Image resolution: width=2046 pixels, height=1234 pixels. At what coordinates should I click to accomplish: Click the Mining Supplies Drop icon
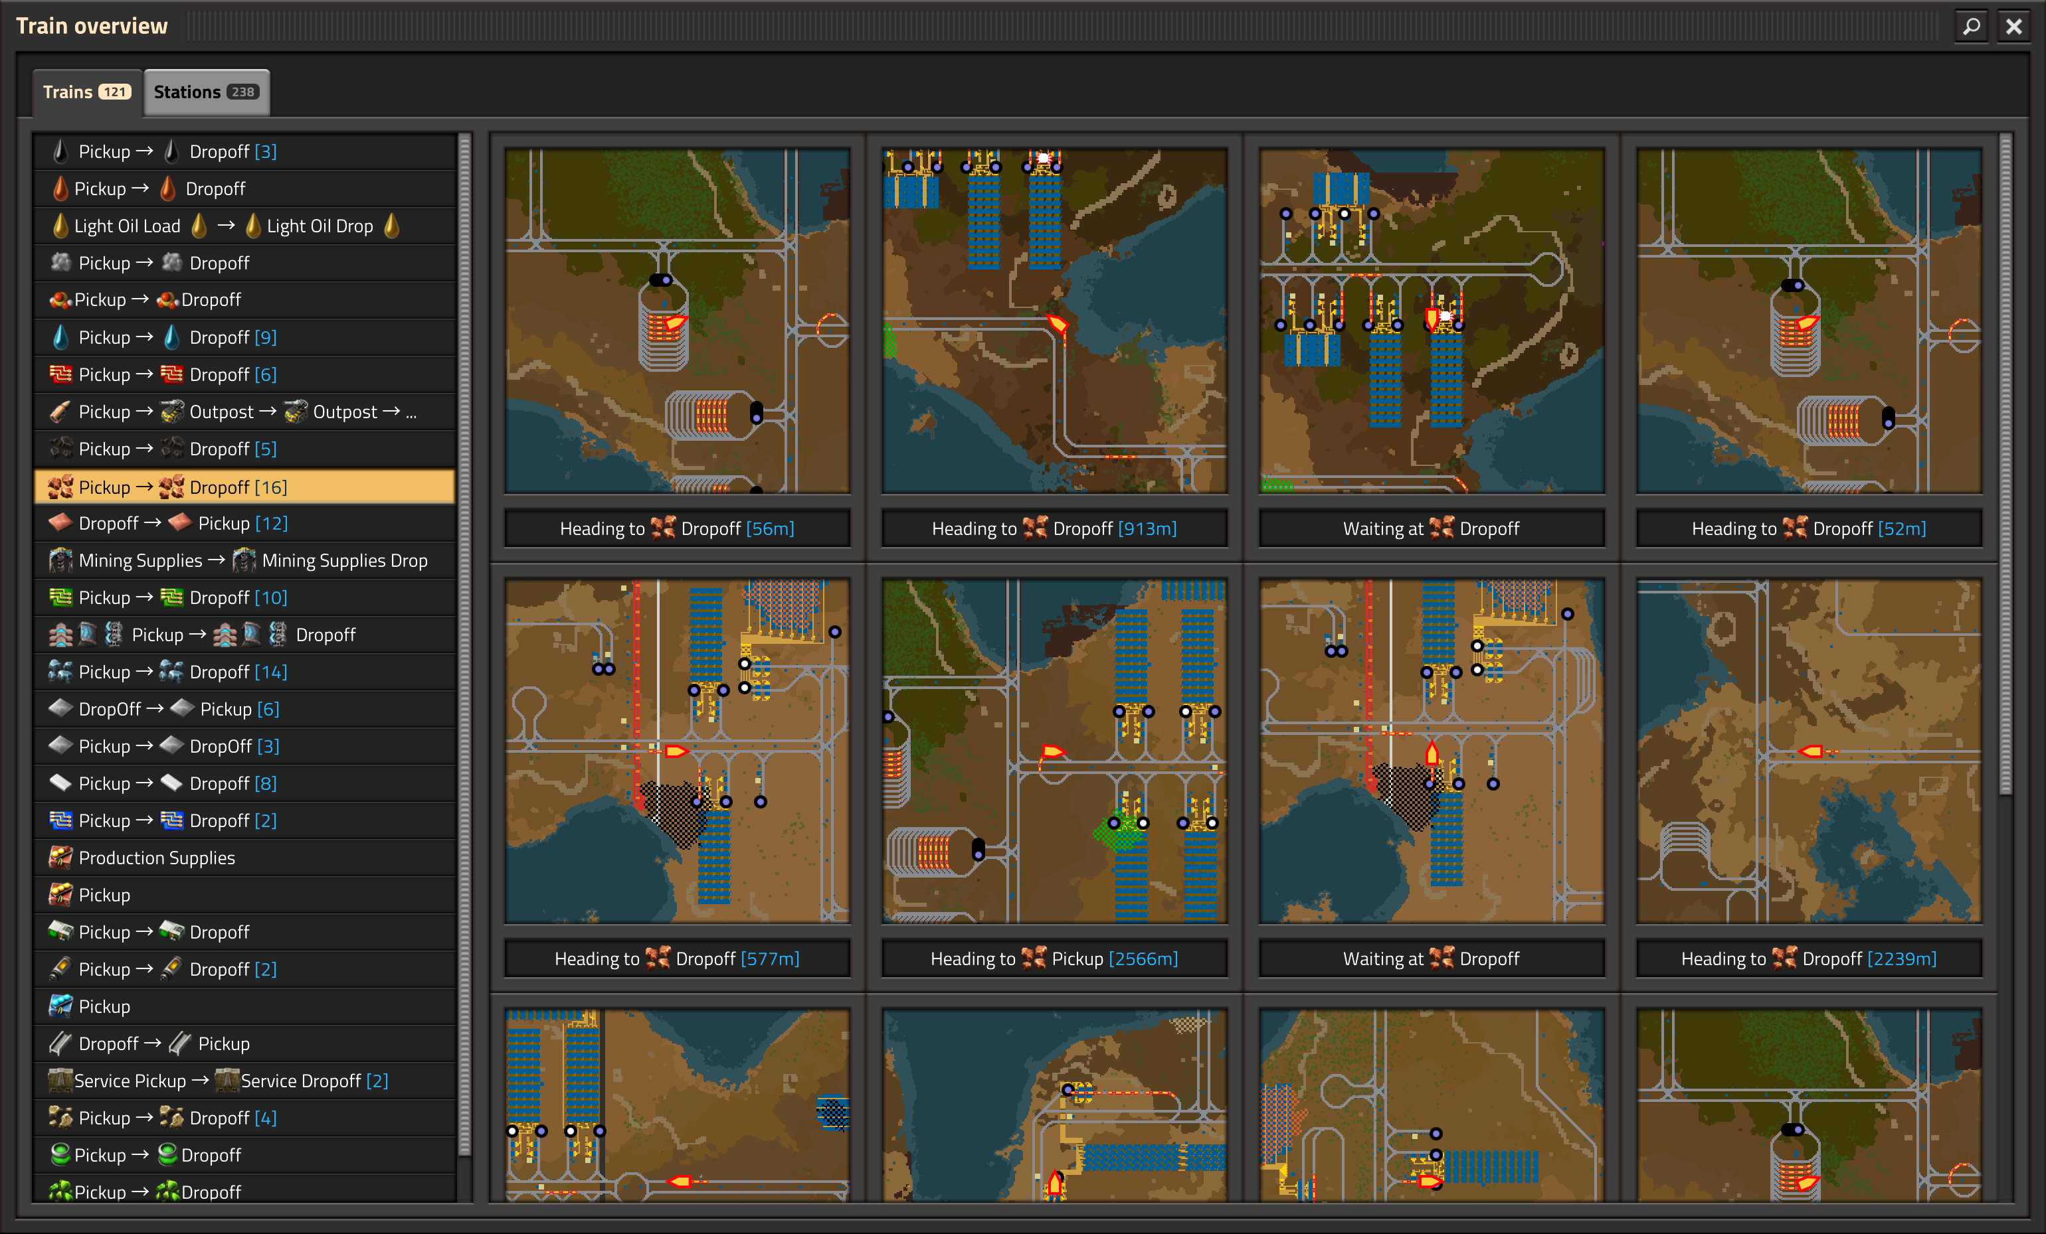[244, 560]
